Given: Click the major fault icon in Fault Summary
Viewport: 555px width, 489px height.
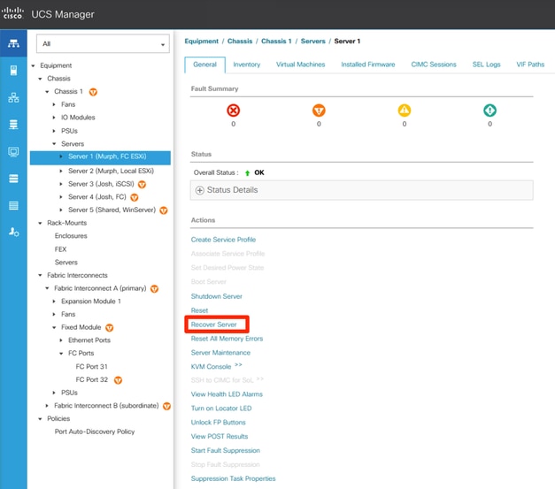Looking at the screenshot, I should point(319,111).
